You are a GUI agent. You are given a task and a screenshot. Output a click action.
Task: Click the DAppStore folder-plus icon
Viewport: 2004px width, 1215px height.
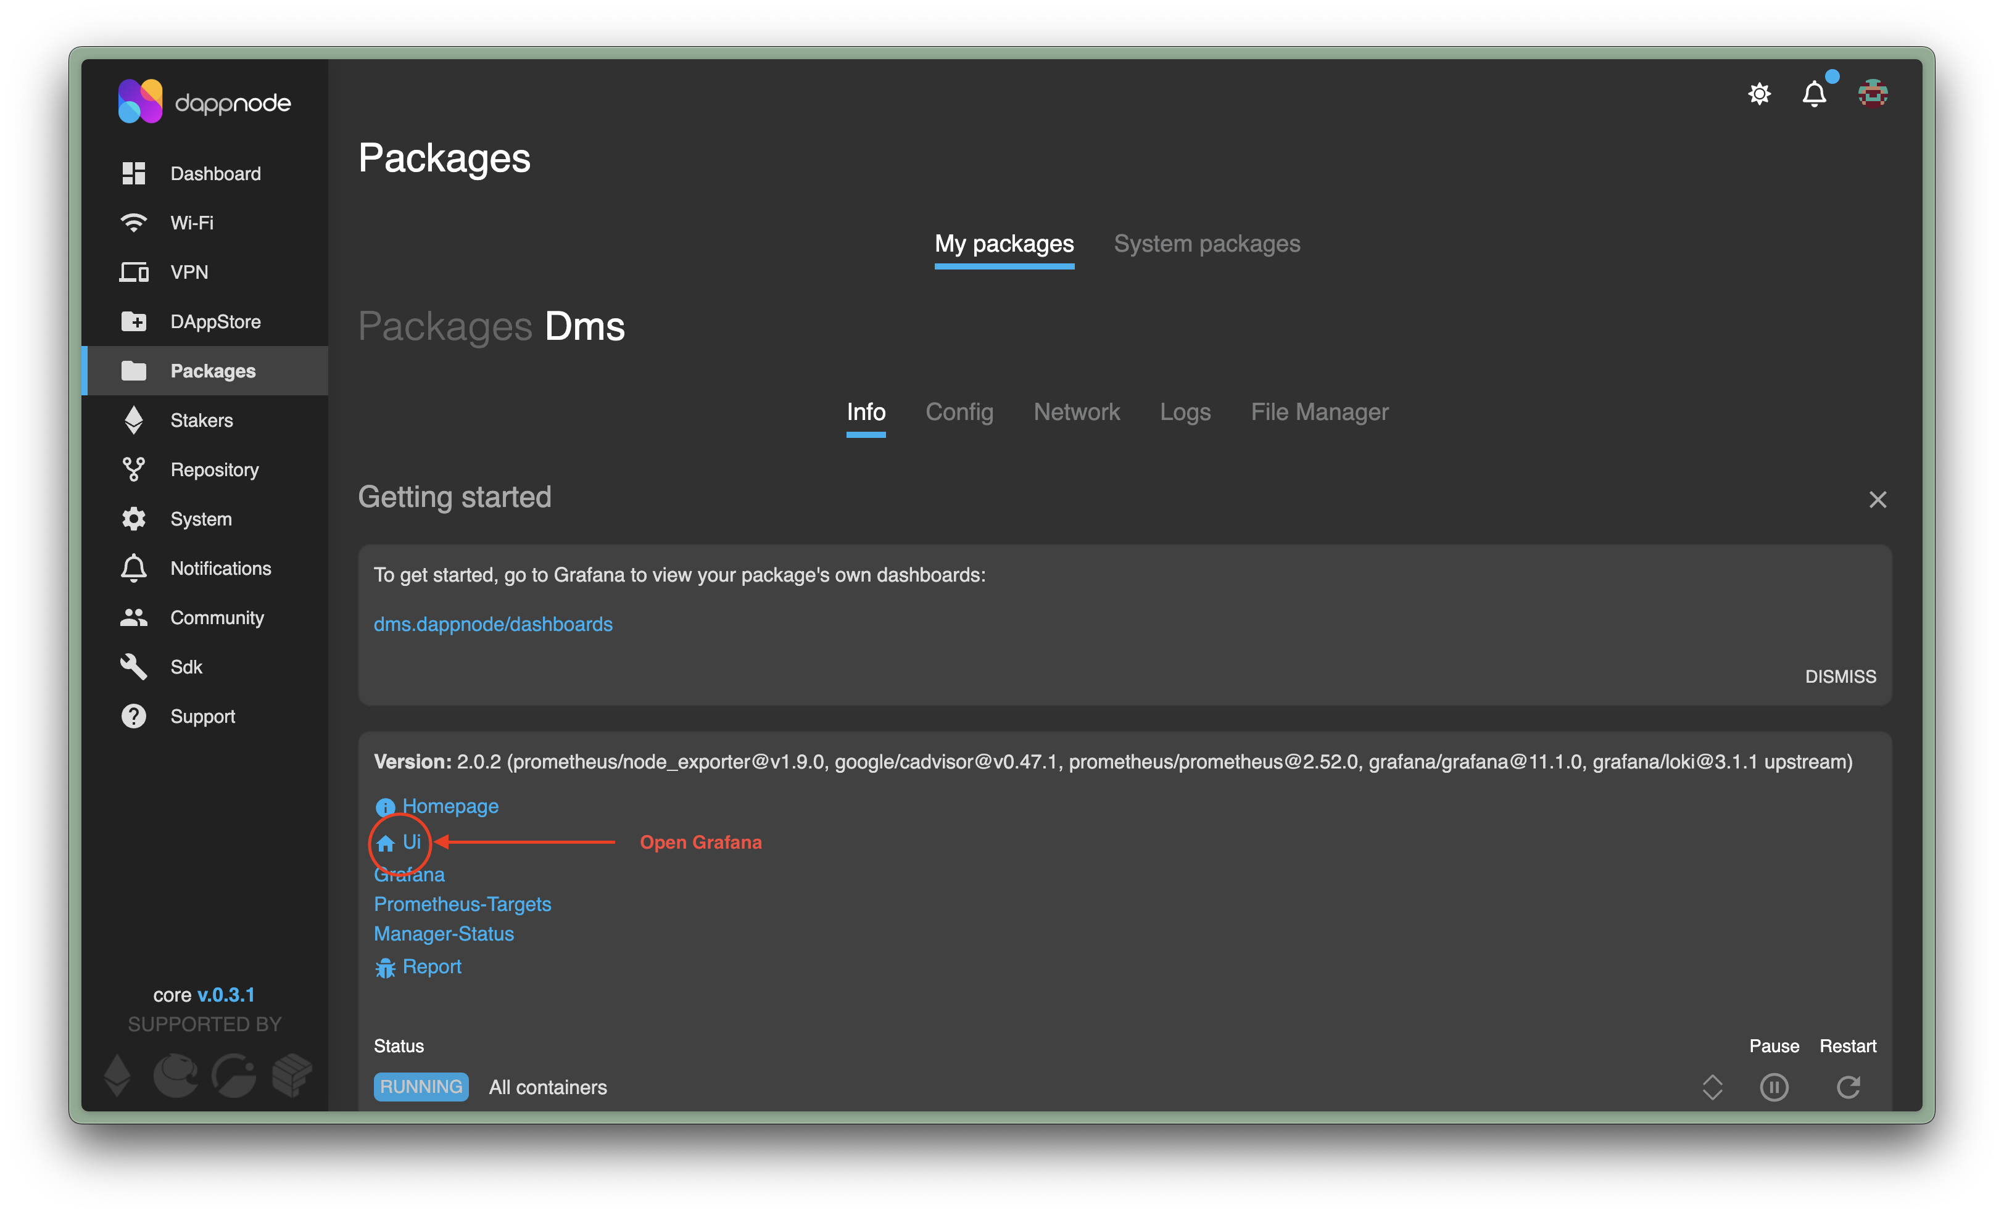coord(133,321)
